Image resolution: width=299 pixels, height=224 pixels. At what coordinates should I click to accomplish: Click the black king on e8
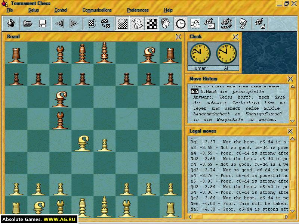104,53
